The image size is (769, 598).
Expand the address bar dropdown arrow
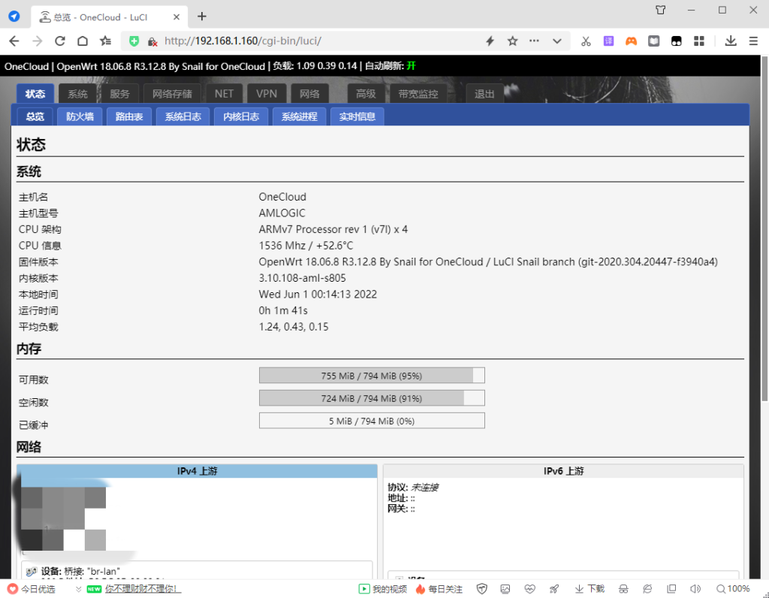click(556, 41)
